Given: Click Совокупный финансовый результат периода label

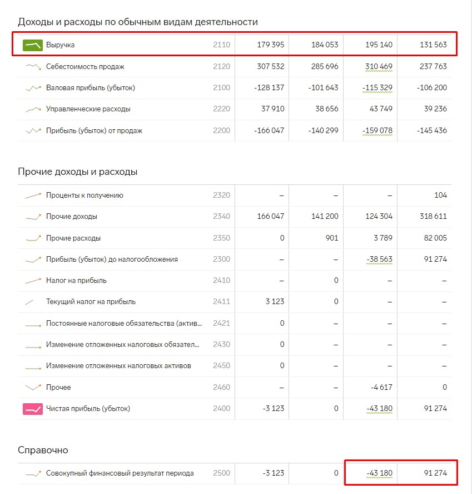Looking at the screenshot, I should click(120, 473).
